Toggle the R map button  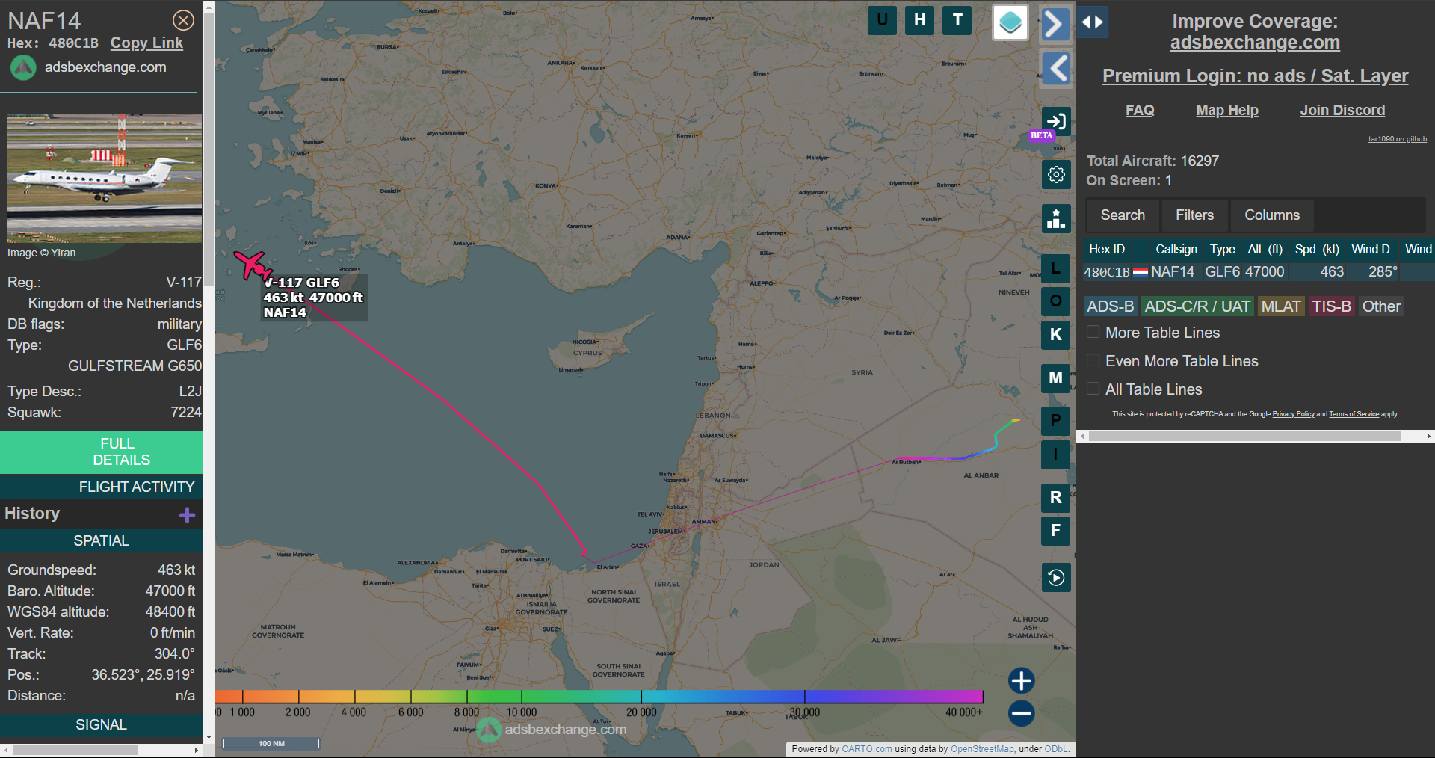tap(1056, 498)
